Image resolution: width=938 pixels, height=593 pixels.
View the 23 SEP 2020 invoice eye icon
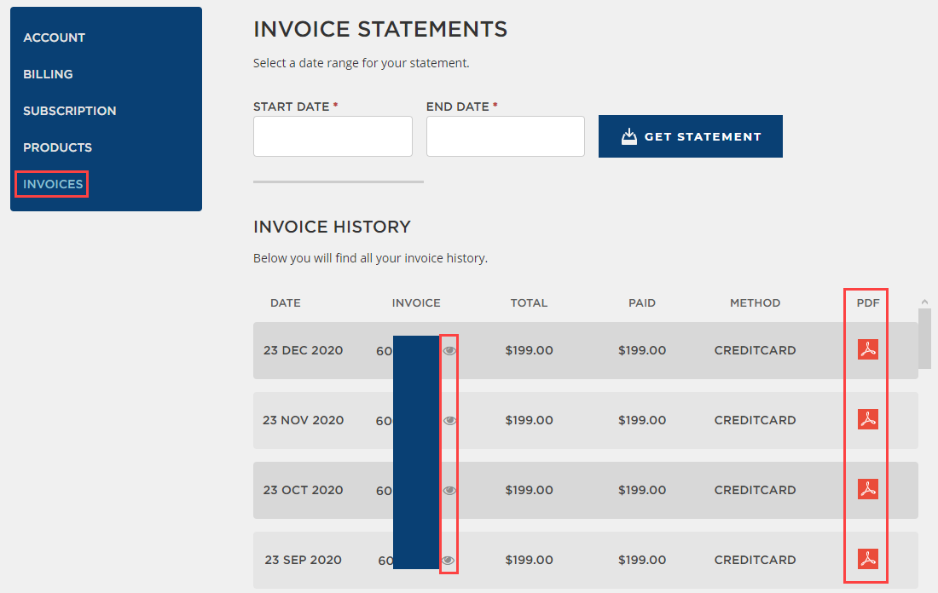(x=449, y=560)
